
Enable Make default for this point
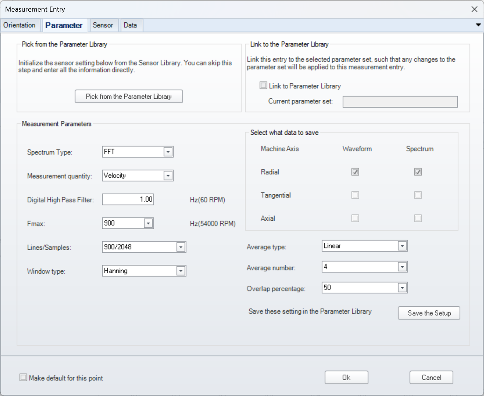click(23, 377)
